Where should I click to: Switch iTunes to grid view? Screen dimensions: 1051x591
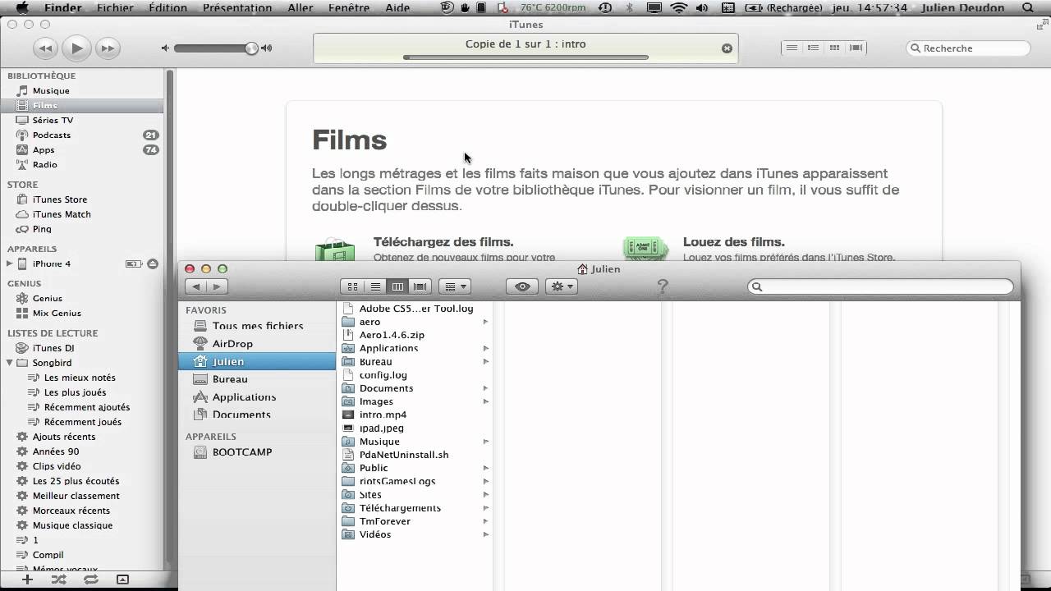834,48
